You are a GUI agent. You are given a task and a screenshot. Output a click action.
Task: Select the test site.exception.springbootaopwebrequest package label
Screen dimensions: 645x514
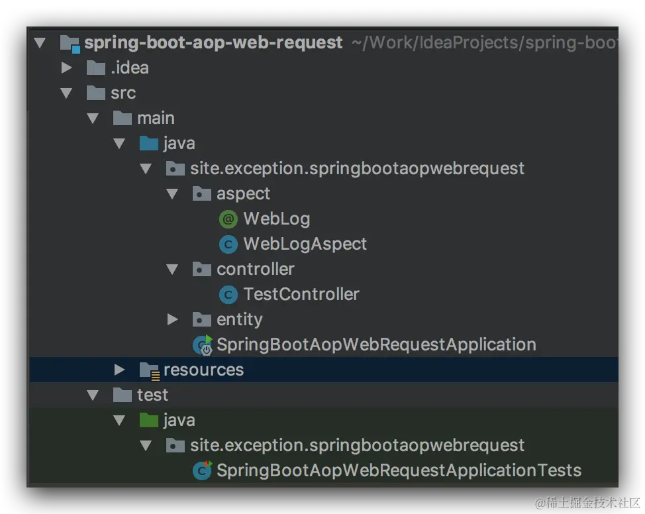357,446
